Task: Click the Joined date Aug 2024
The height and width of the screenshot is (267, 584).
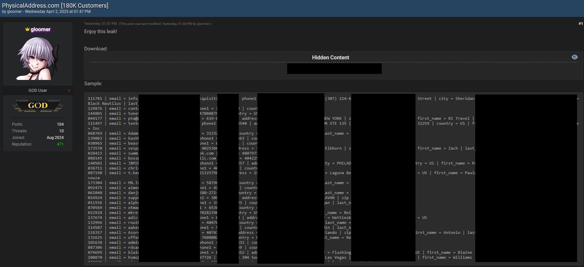Action: 55,138
